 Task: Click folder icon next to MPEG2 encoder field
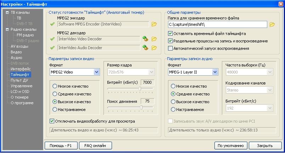(x=154, y=24)
